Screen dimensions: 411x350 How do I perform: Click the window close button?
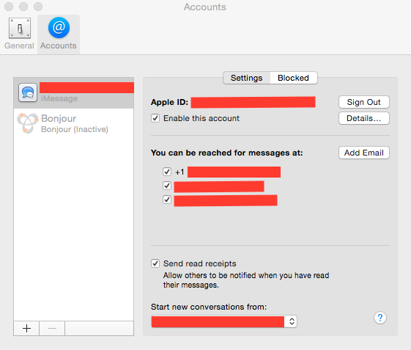tap(9, 7)
